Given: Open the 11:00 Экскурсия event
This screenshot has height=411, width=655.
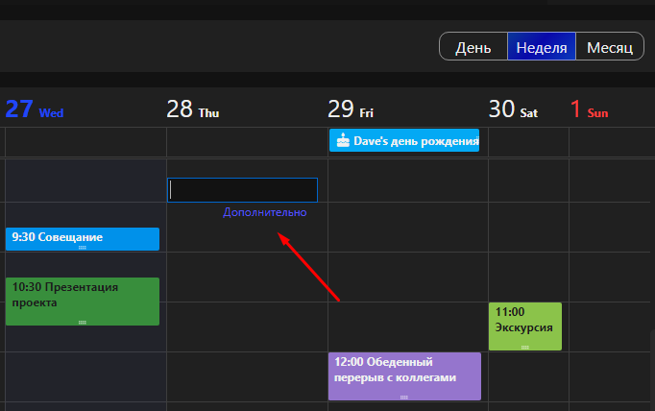Looking at the screenshot, I should (525, 326).
